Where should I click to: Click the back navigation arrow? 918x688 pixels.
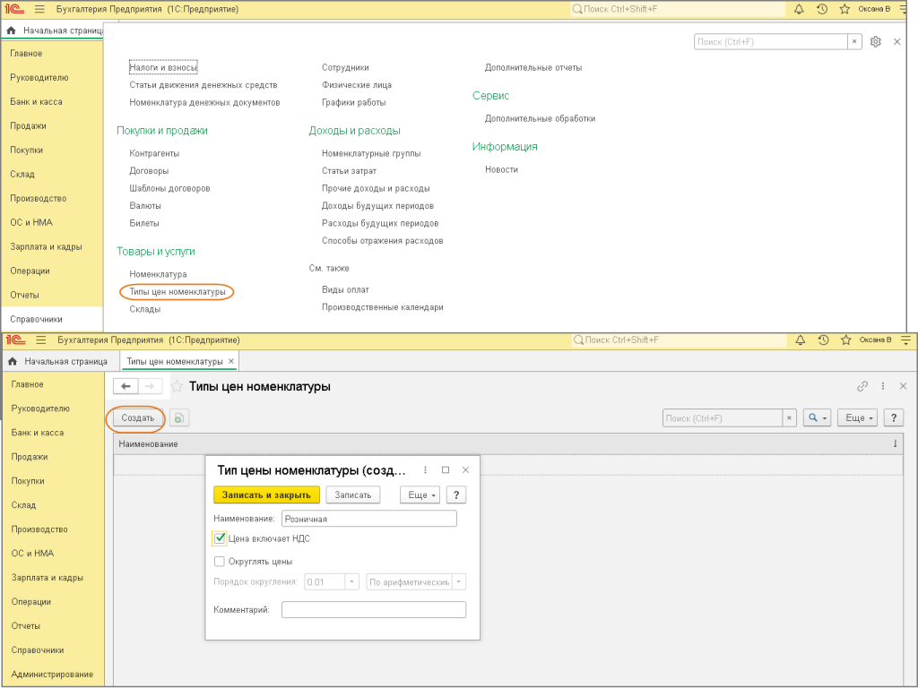click(x=126, y=386)
